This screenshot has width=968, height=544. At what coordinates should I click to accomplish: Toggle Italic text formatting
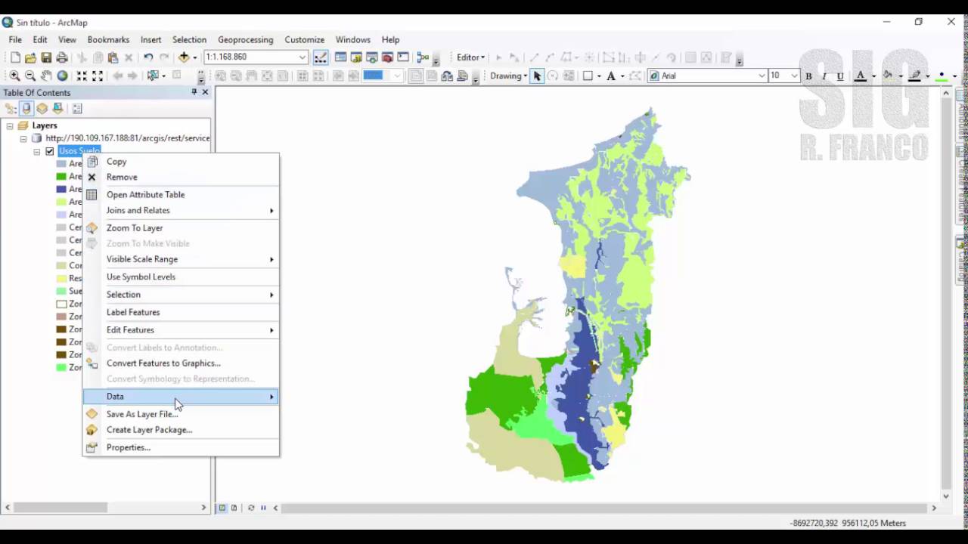click(824, 76)
